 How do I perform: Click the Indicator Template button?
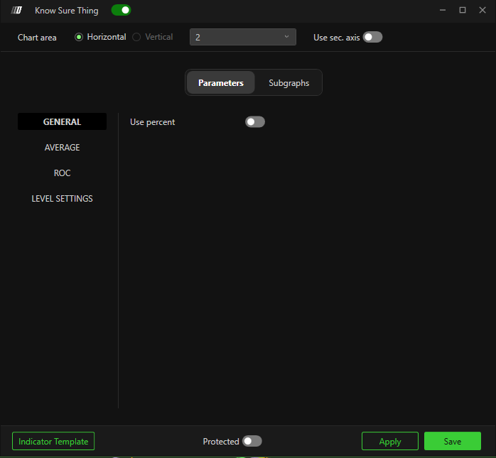tap(53, 441)
